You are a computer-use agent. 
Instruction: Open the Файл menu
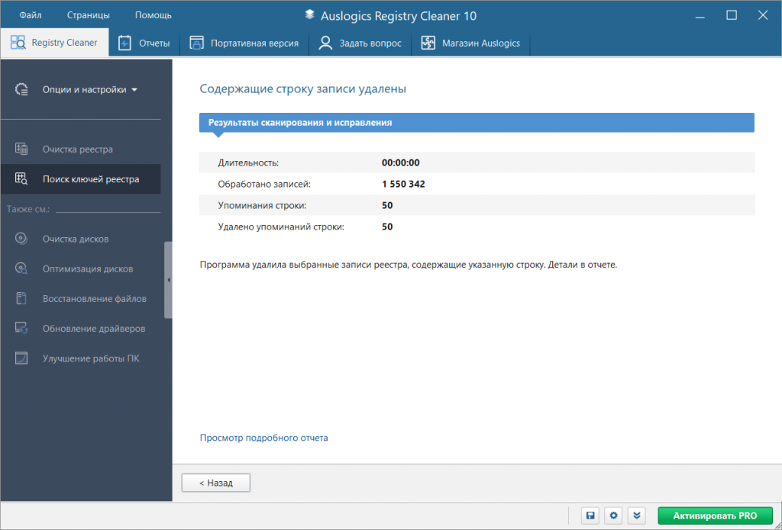coord(29,14)
